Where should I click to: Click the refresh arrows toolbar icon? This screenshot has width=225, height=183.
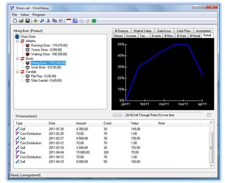pos(88,21)
